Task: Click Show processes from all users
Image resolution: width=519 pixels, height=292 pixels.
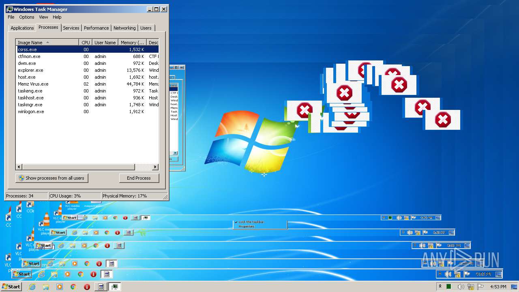Action: [52, 178]
